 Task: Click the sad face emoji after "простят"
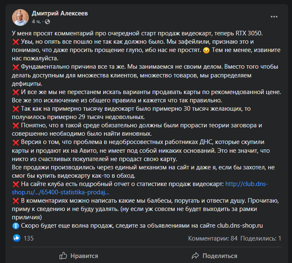(205, 50)
